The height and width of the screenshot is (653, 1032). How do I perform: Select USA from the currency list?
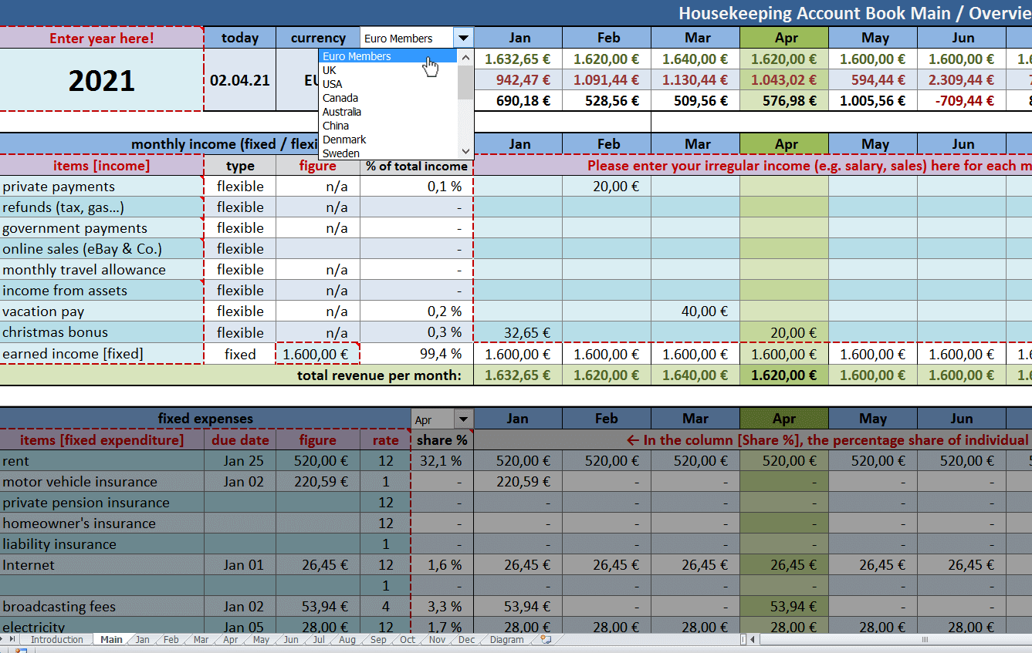tap(333, 84)
